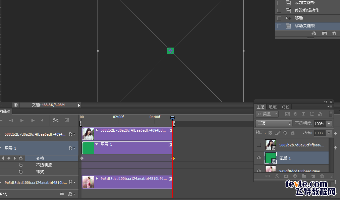Screen dimensions: 340x200
Task: Expand properties of the 5882b2b7 clip
Action: (x=97, y=130)
